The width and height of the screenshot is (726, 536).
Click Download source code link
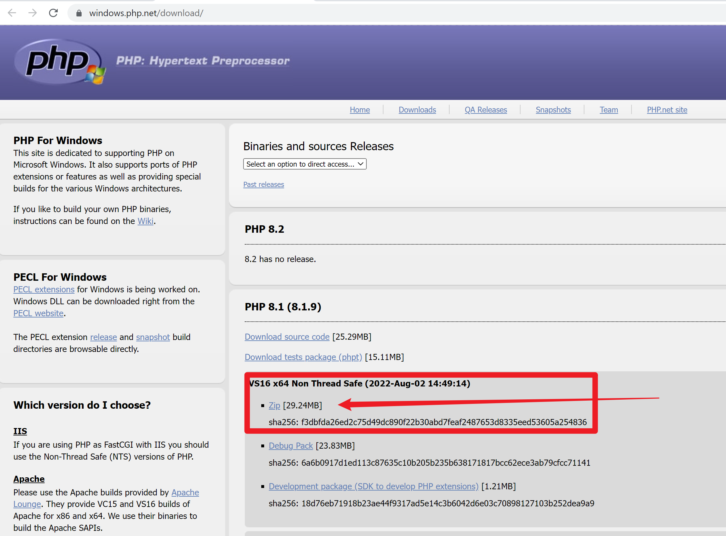[287, 337]
